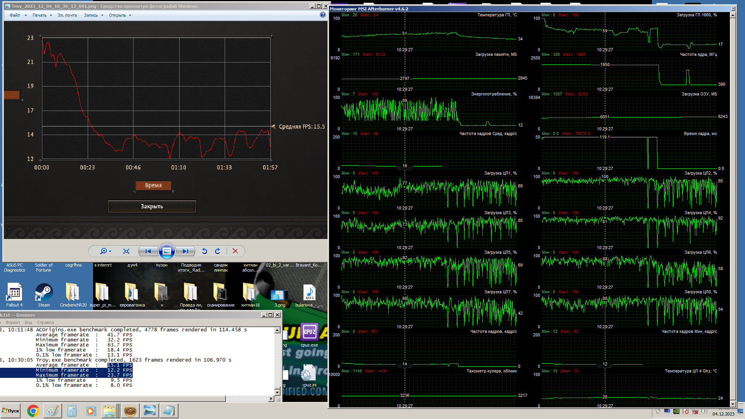Image resolution: width=745 pixels, height=419 pixels.
Task: Click the fit-to-window actual size icon
Action: pyautogui.click(x=126, y=251)
